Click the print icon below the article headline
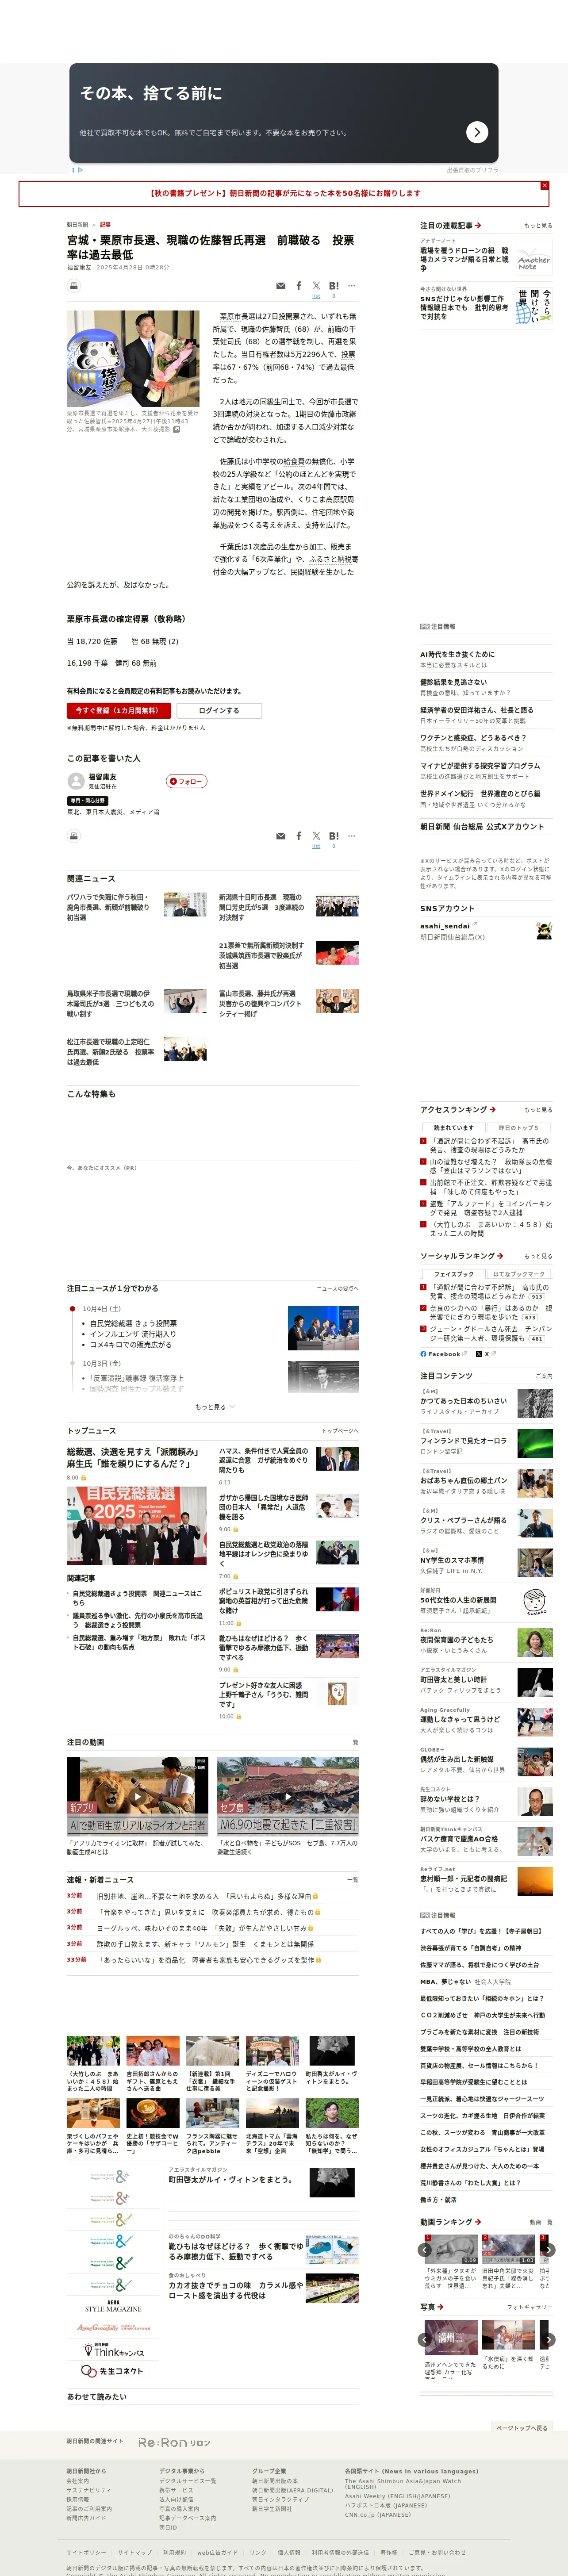This screenshot has height=2576, width=568. (x=73, y=286)
